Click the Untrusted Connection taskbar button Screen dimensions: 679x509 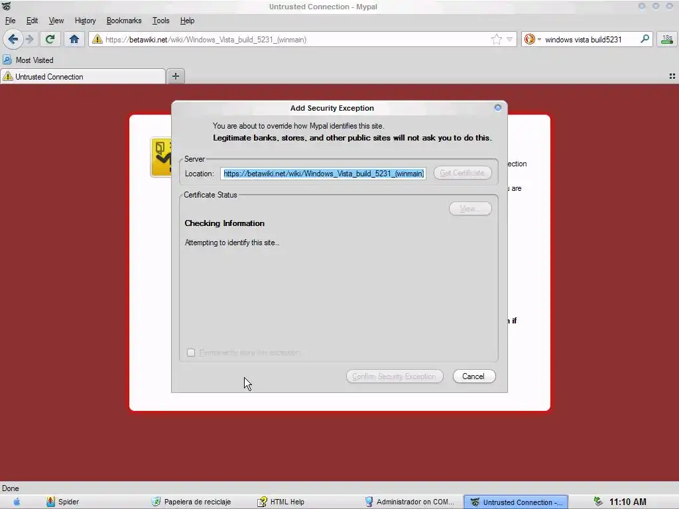516,502
